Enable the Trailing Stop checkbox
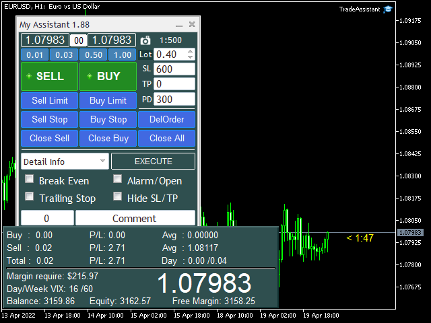Screen dimensions: 431x323 pos(29,196)
